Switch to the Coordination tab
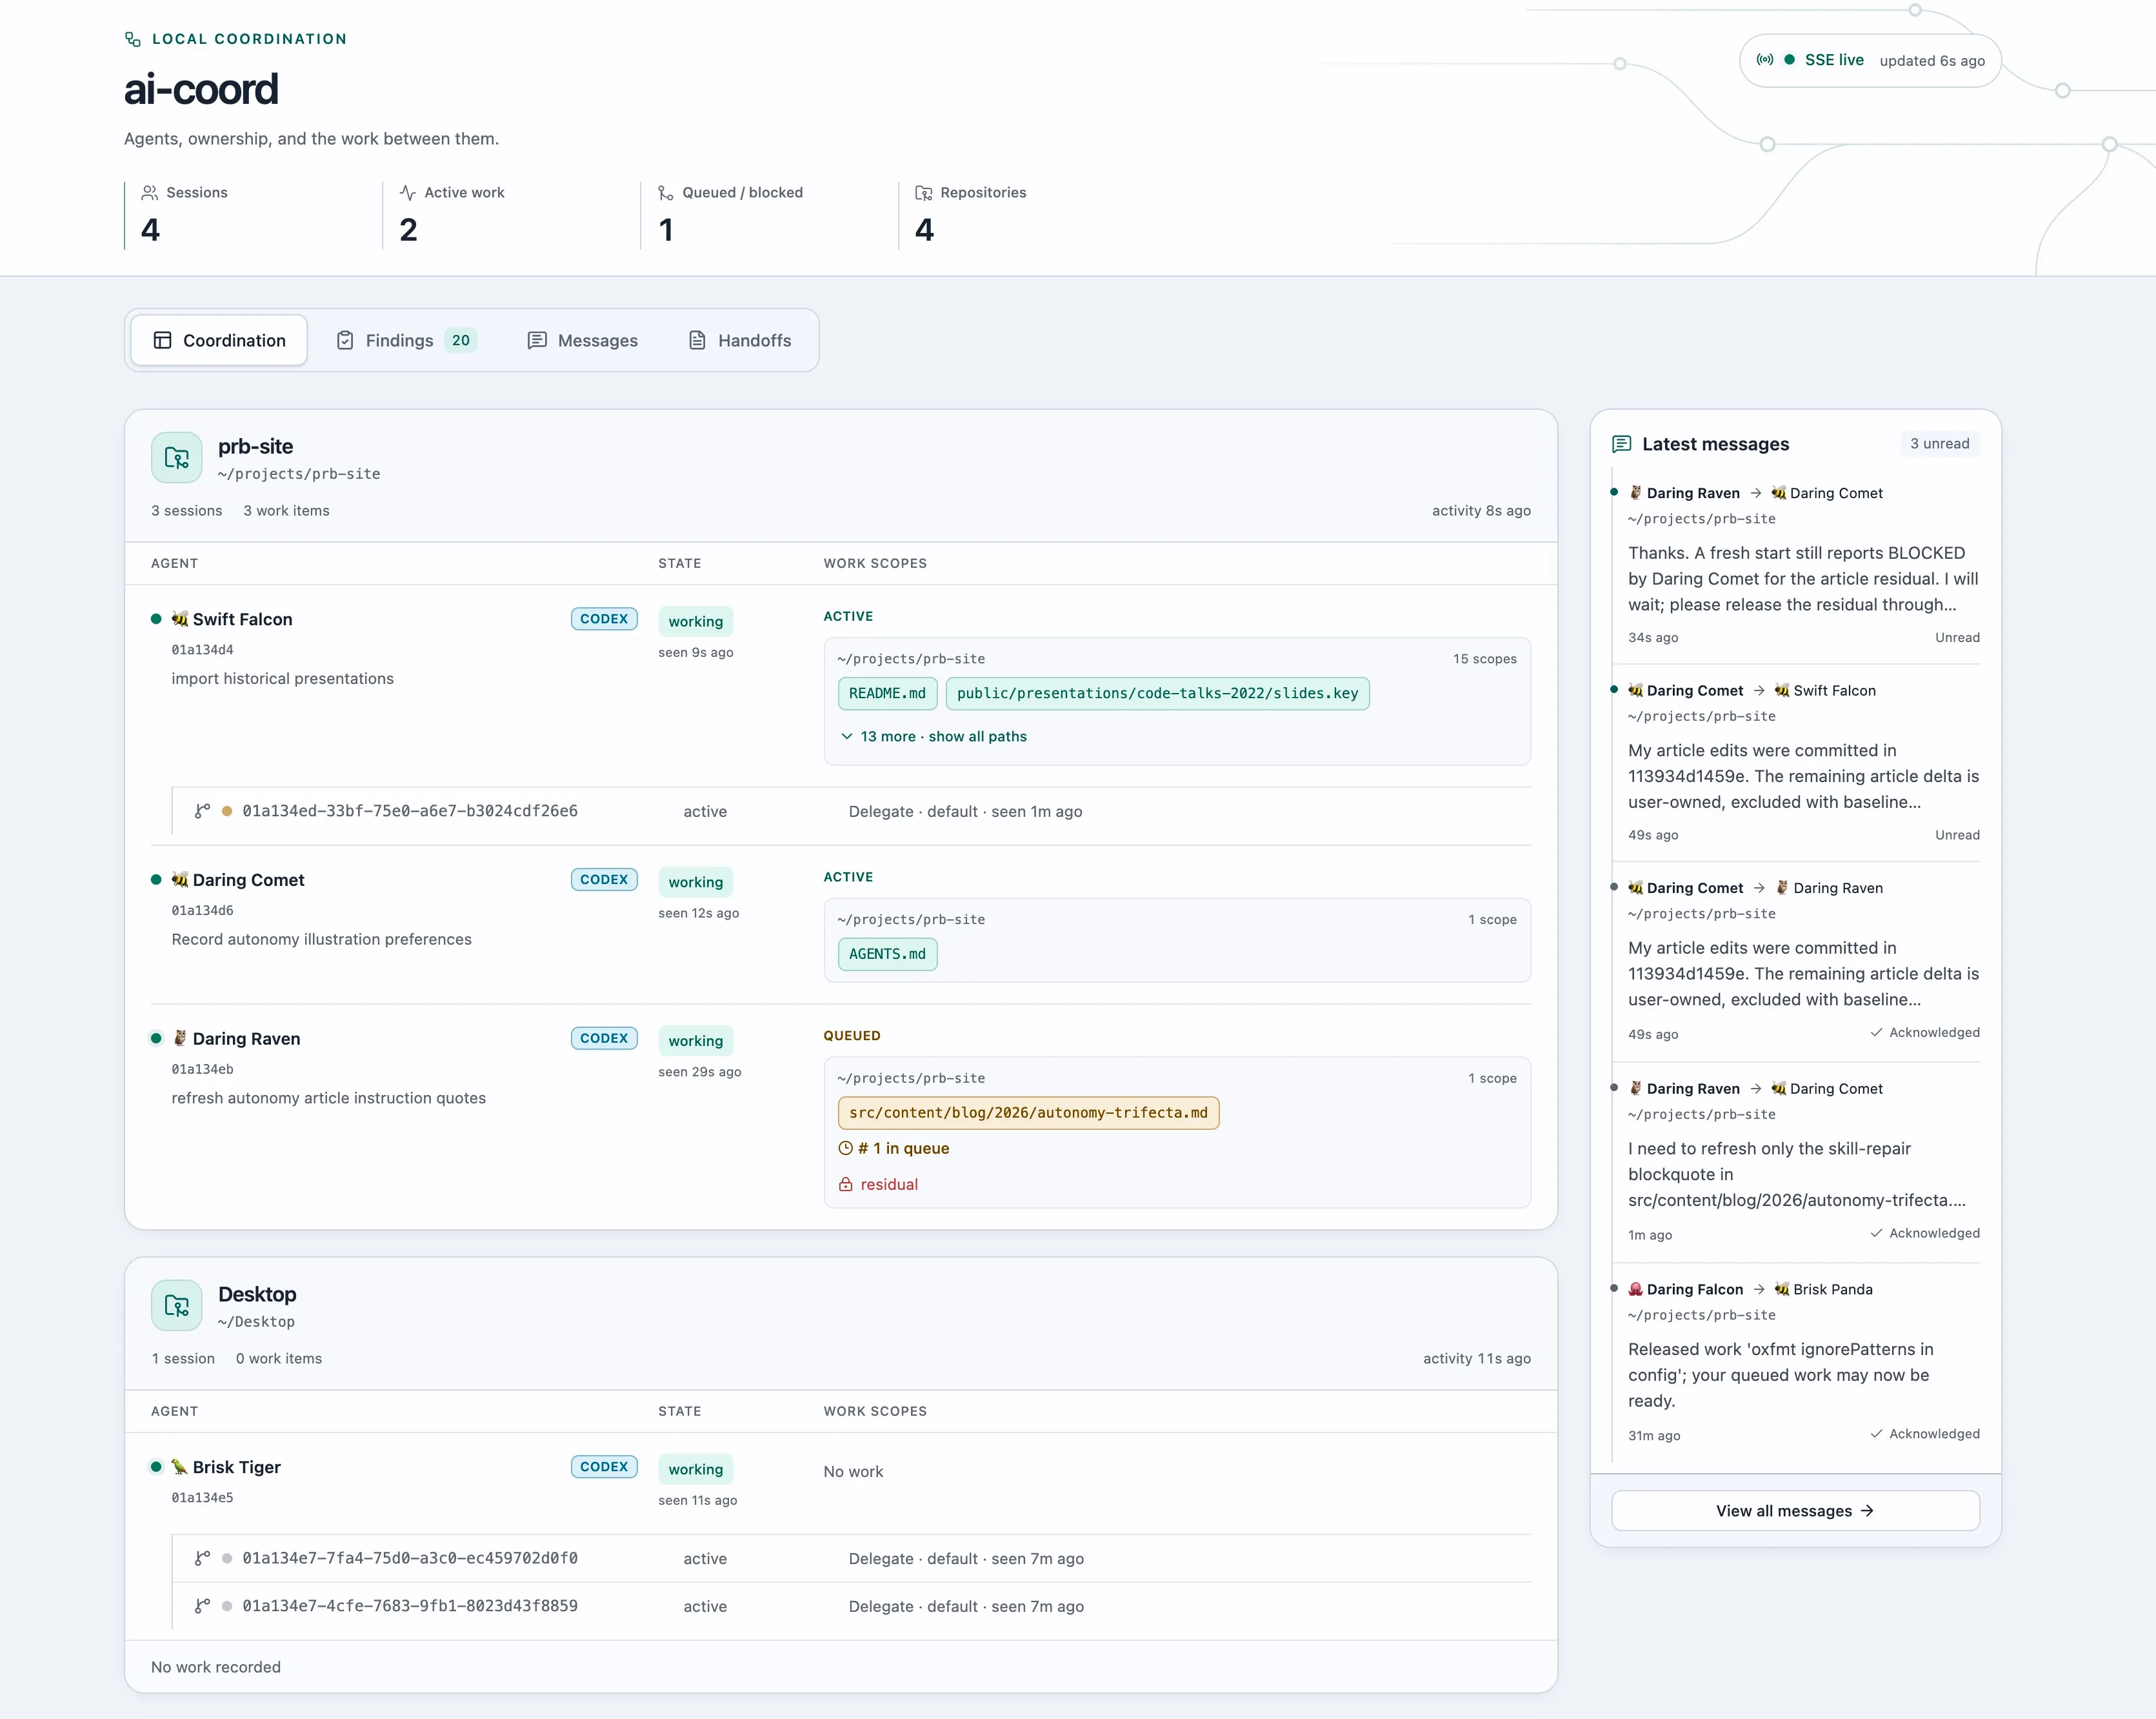This screenshot has width=2156, height=1719. click(220, 340)
